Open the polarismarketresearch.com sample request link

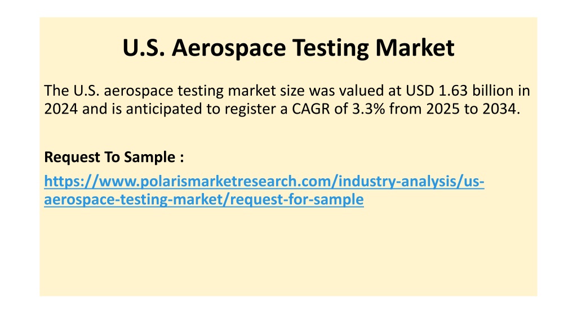pyautogui.click(x=264, y=190)
